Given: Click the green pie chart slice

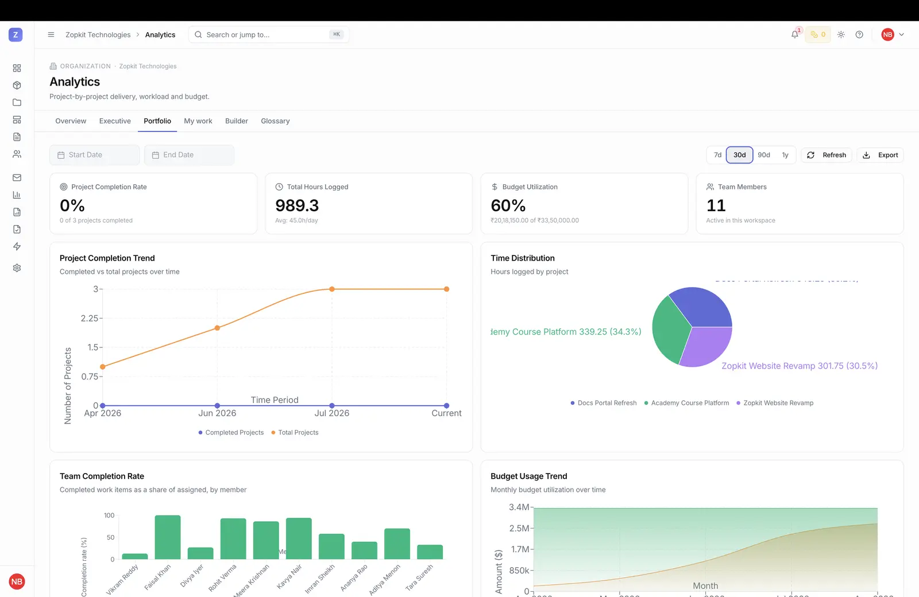Looking at the screenshot, I should click(671, 332).
